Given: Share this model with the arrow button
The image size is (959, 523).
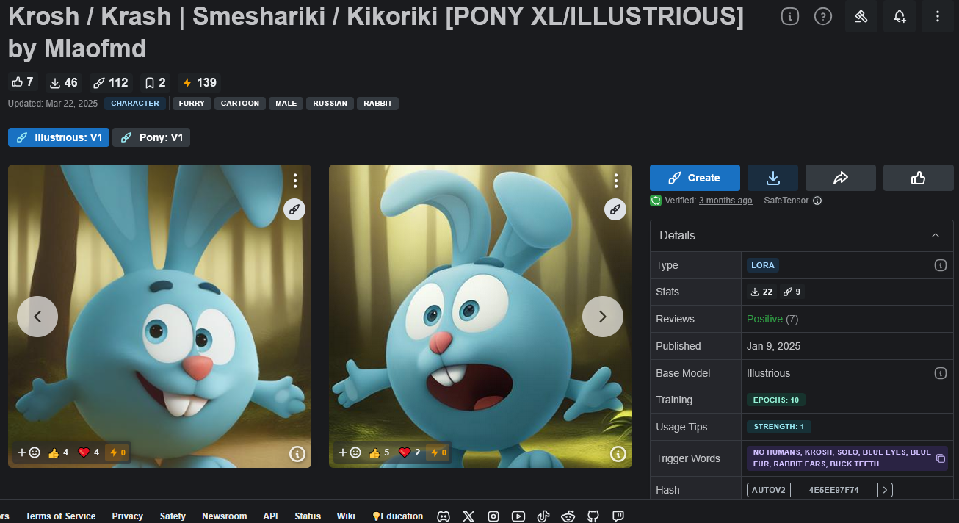Looking at the screenshot, I should [x=841, y=178].
